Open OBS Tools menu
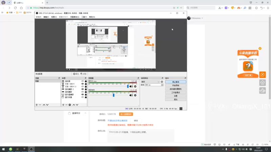The image size is (271, 152). click(84, 17)
